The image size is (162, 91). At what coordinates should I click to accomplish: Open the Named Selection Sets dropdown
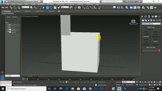coord(109,7)
